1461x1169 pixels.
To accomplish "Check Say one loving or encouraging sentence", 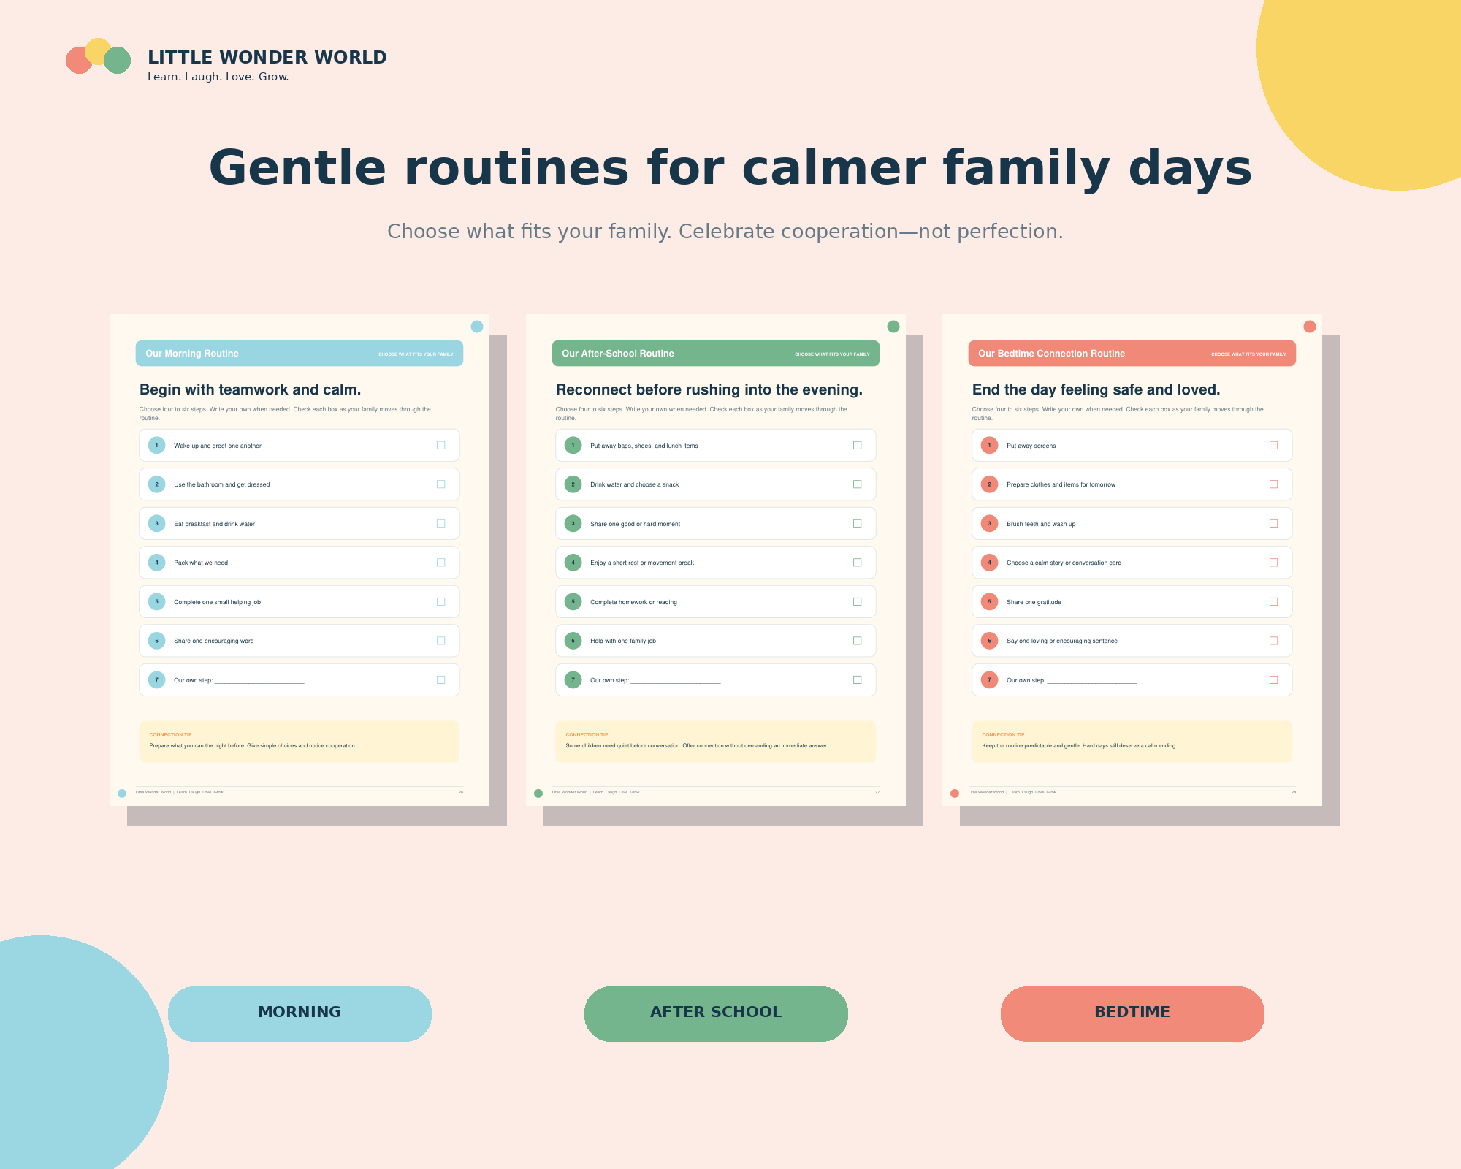I will pos(1273,641).
